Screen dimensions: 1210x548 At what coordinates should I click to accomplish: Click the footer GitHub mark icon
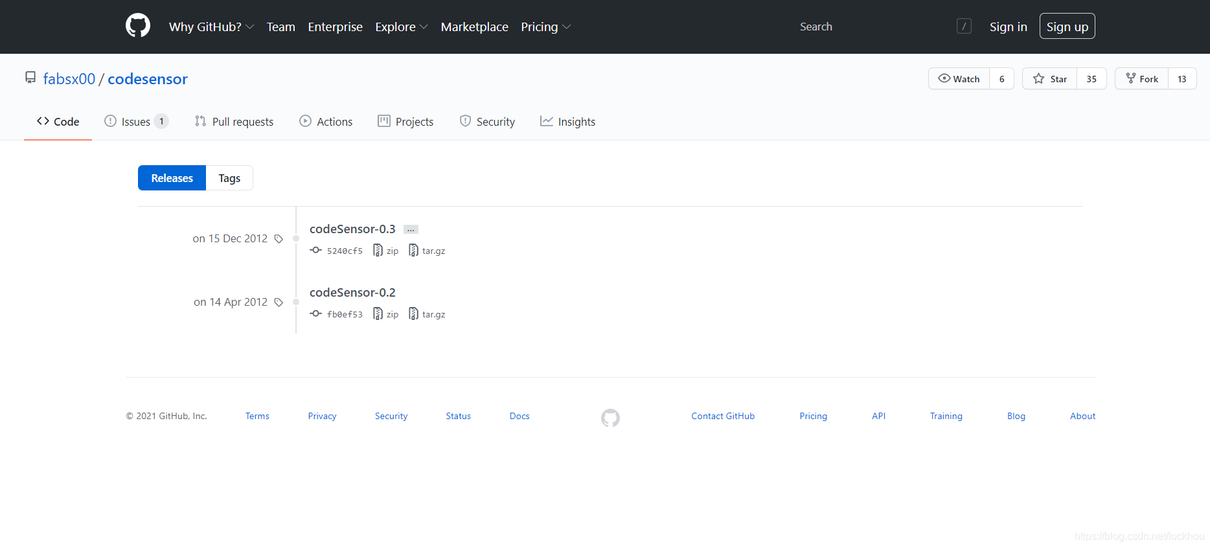tap(610, 418)
